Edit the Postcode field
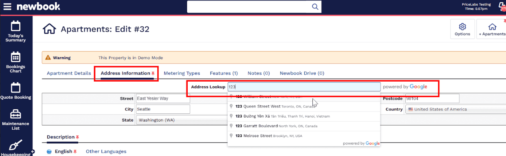The height and width of the screenshot is (156, 506). point(432,98)
